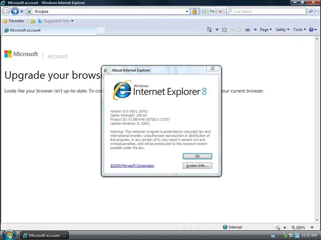Click the vertical scrollbar up arrow
Viewport: 321px width, 240px height.
point(317,38)
